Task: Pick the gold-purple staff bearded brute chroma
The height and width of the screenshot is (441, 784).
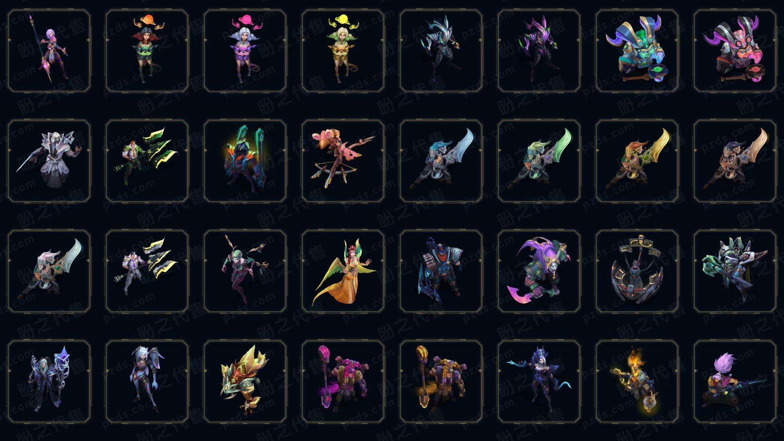Action: click(x=441, y=381)
